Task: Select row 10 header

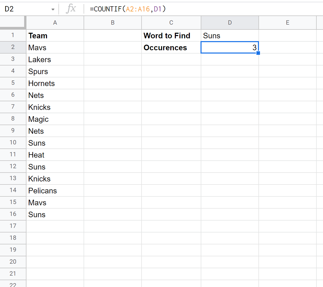Action: [13, 143]
